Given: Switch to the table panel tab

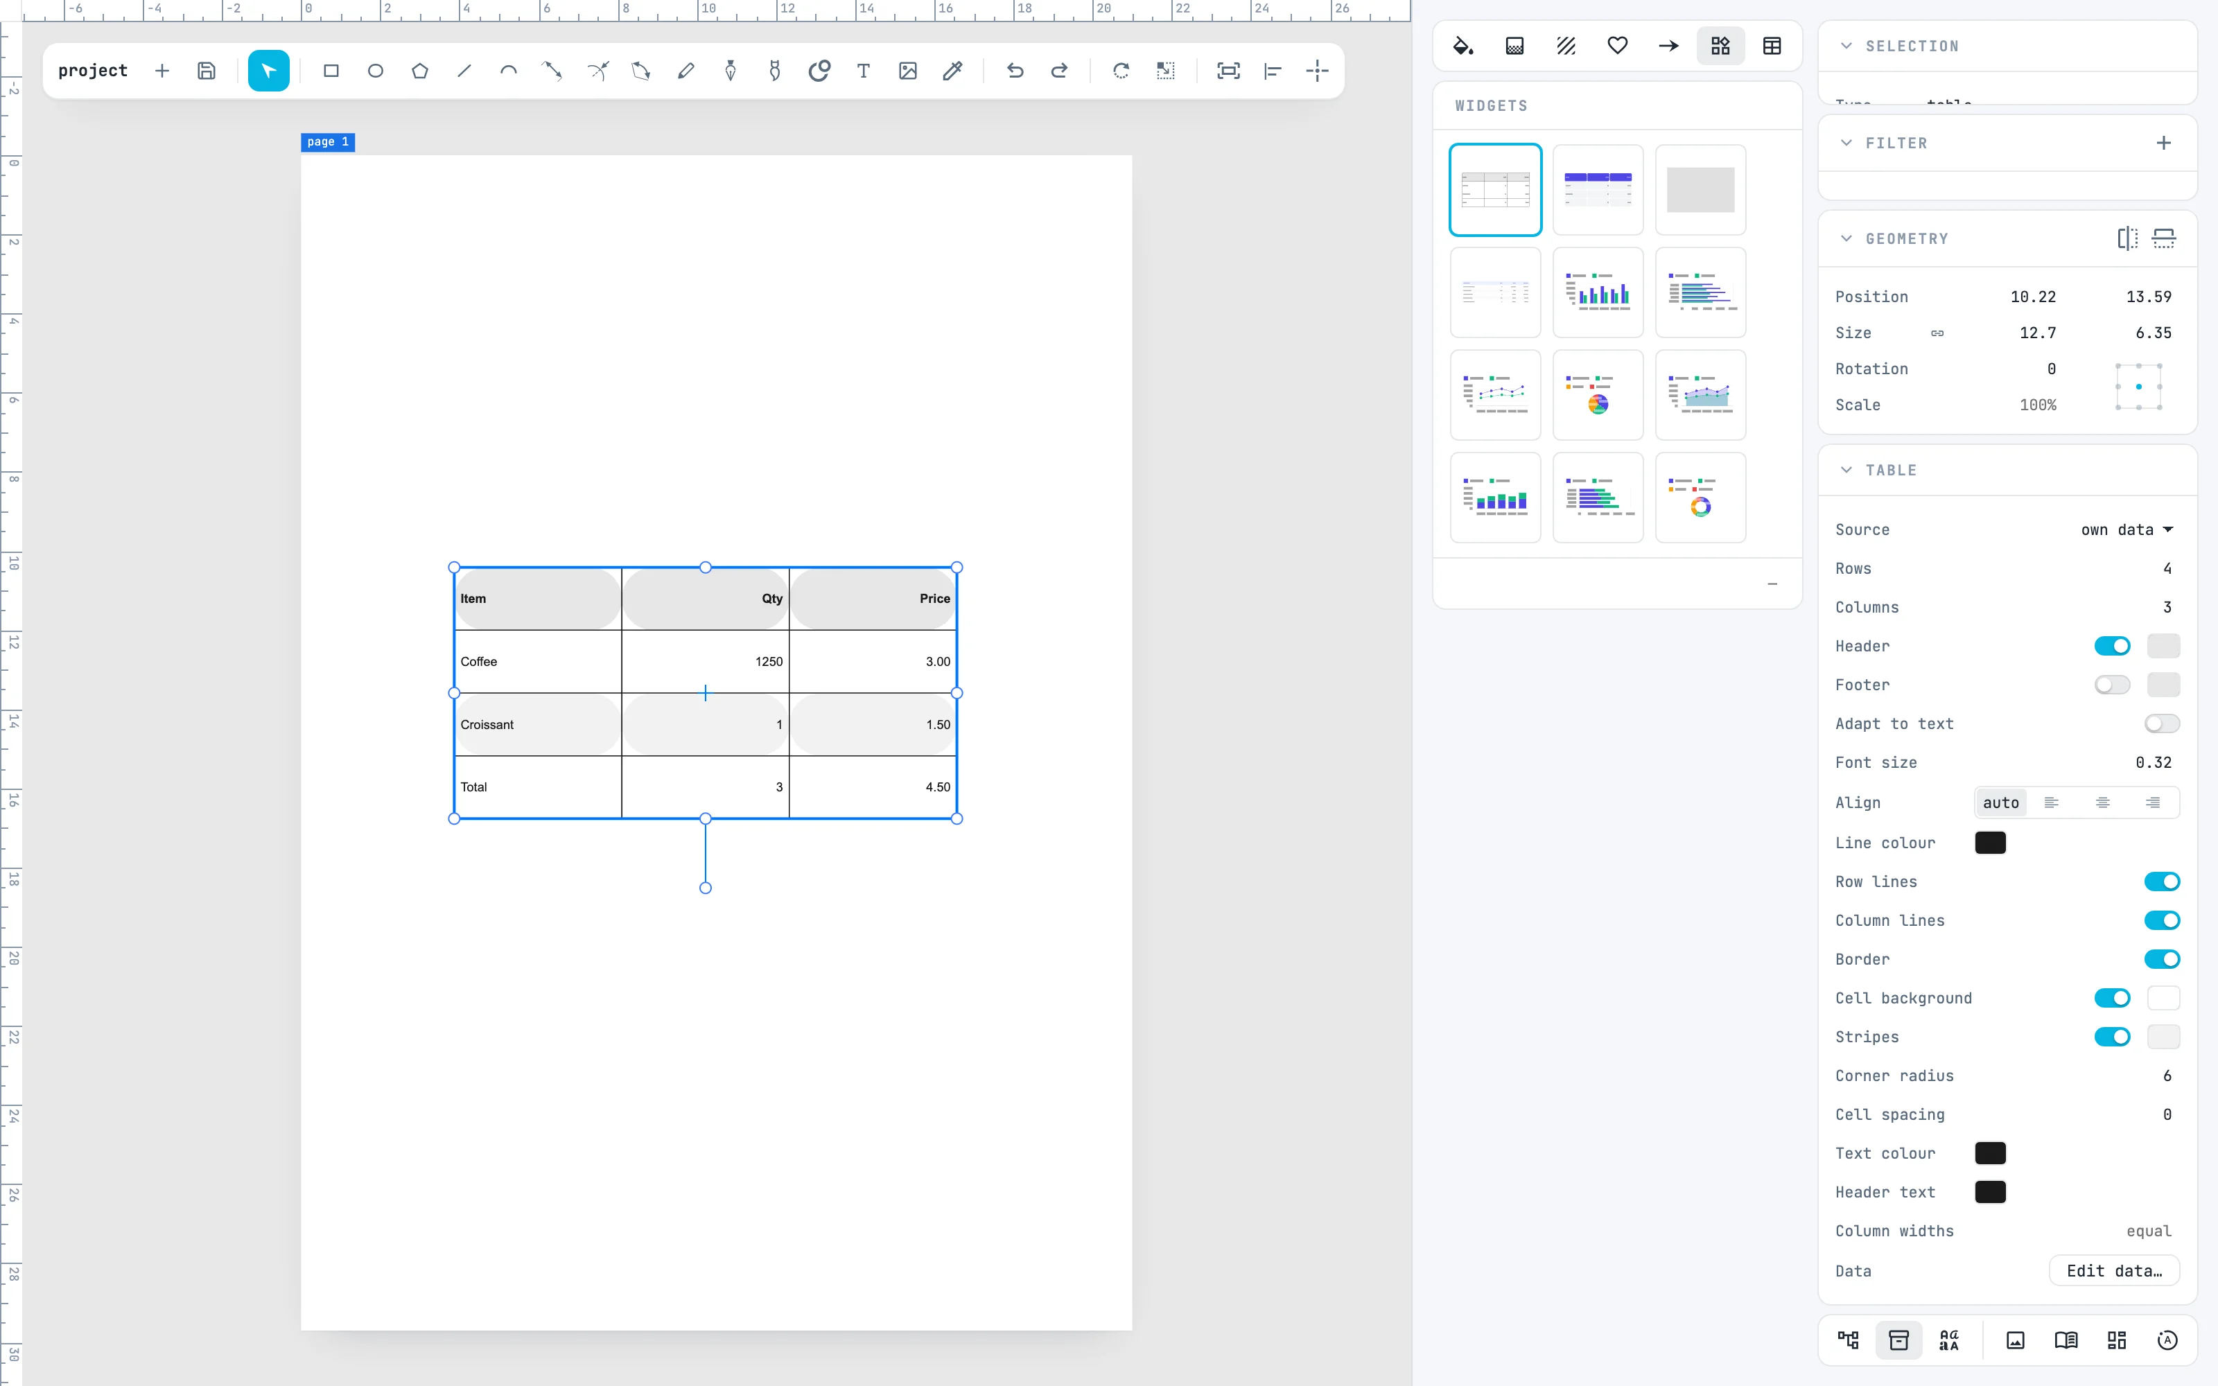Looking at the screenshot, I should [x=1772, y=46].
